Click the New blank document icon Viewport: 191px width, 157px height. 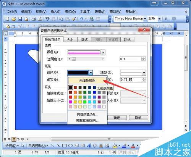[x=8, y=19]
